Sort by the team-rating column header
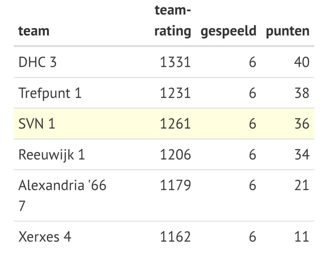Screen dimensions: 328x261 coord(173,21)
